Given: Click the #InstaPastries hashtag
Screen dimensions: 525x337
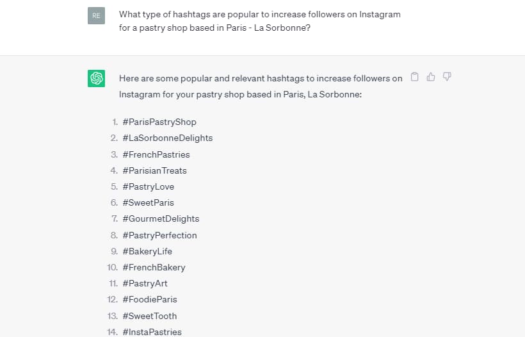Looking at the screenshot, I should pyautogui.click(x=152, y=332).
